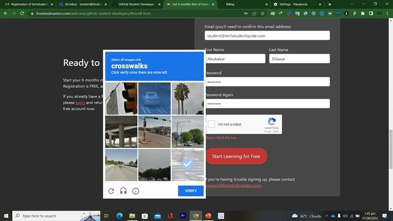Open Premiere Pro from the taskbar
The image size is (393, 221).
pyautogui.click(x=183, y=215)
